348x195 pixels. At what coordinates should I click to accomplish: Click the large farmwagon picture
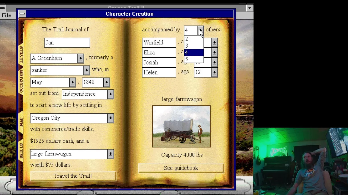click(x=181, y=126)
